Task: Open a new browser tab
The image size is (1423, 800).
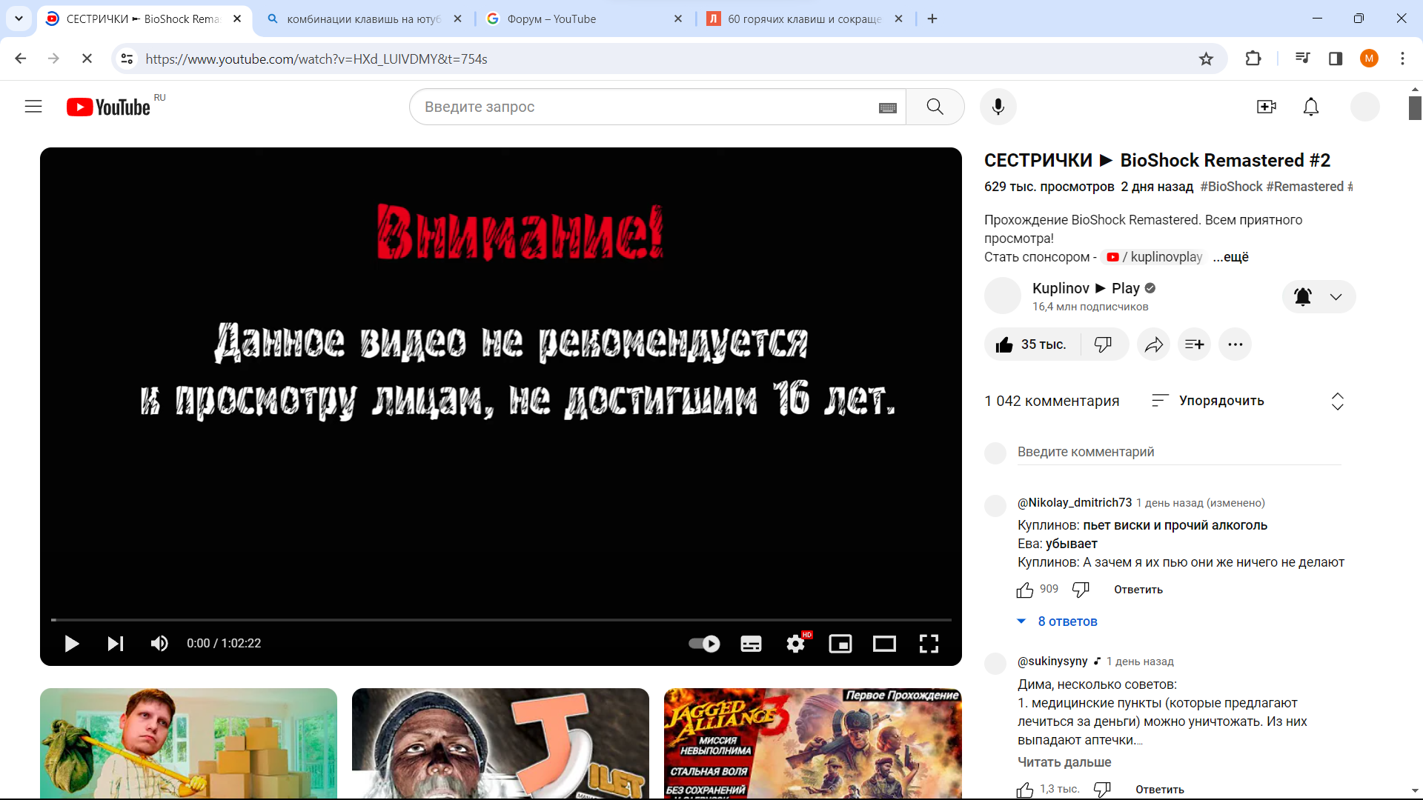Action: point(932,19)
